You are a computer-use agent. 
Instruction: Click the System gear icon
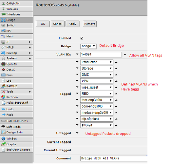(x=3, y=58)
